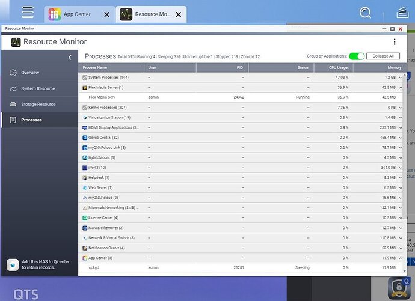The width and height of the screenshot is (415, 301).
Task: Open the security shield icon on the desktop
Action: coord(399,288)
